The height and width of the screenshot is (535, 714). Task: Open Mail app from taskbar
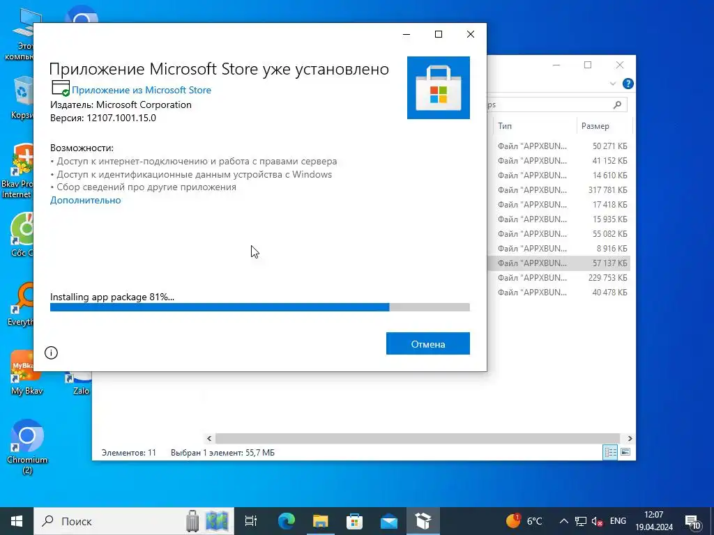point(389,521)
